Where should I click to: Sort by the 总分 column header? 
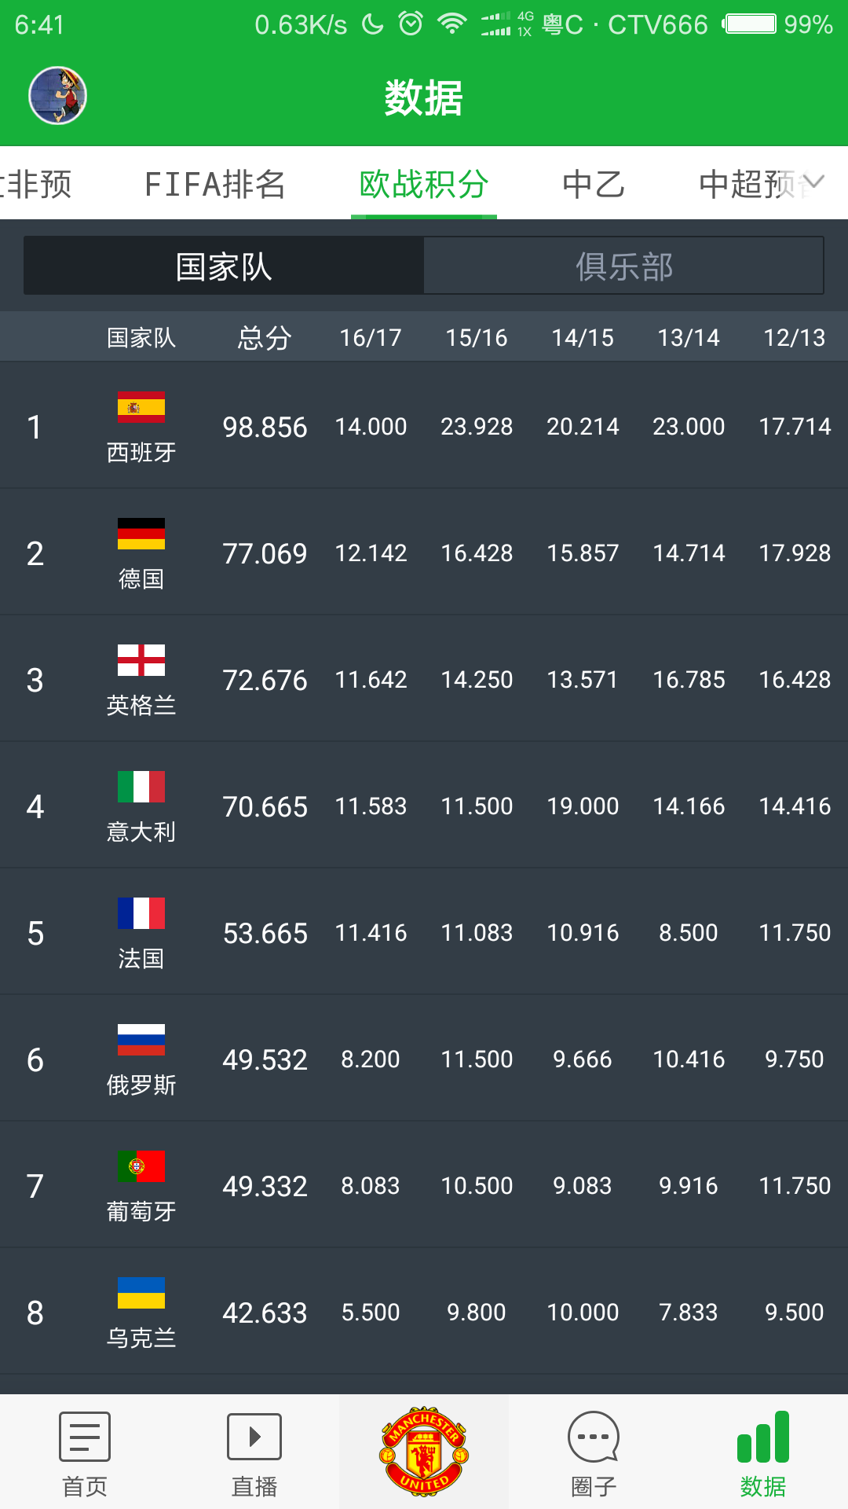click(265, 338)
